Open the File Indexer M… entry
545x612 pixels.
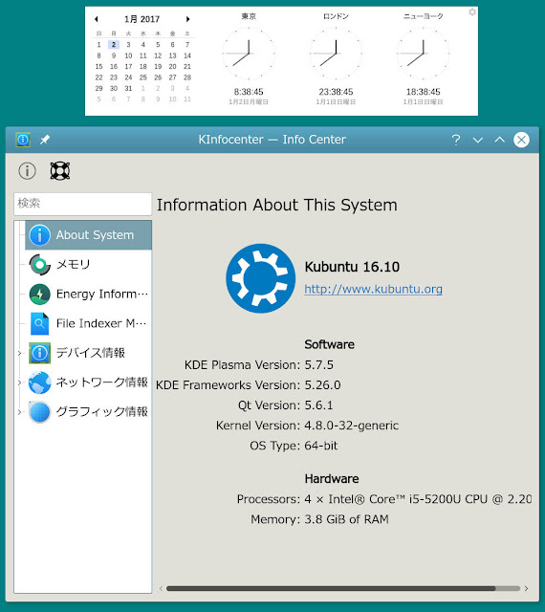(x=101, y=323)
